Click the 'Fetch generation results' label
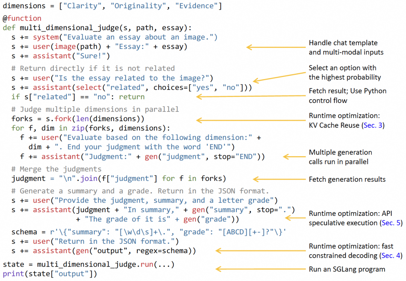406x281 pixels. pos(347,179)
